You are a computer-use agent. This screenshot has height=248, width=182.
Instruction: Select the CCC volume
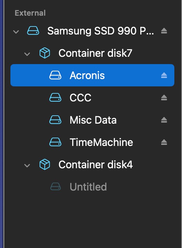click(81, 98)
